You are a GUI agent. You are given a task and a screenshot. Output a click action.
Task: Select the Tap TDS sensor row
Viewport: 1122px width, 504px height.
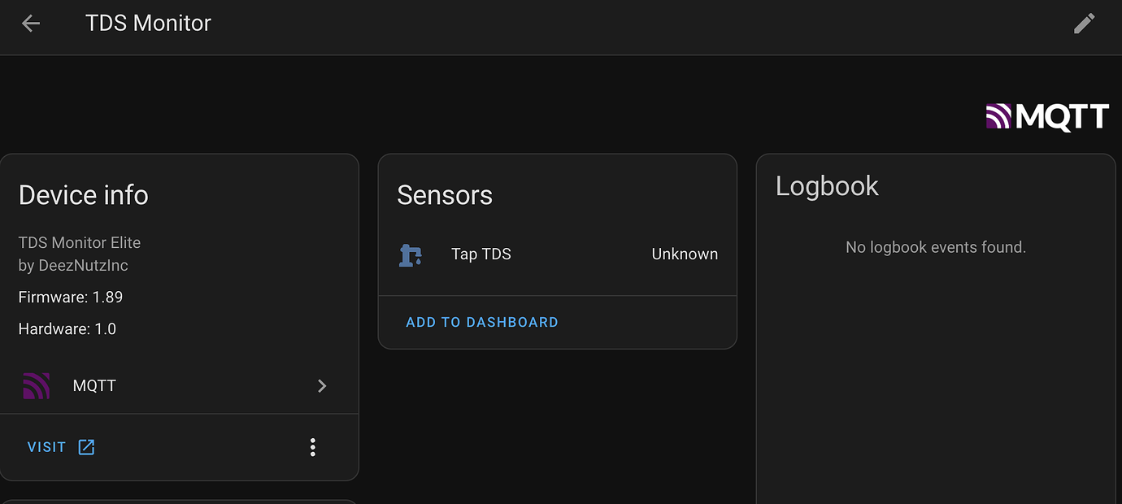pos(557,254)
